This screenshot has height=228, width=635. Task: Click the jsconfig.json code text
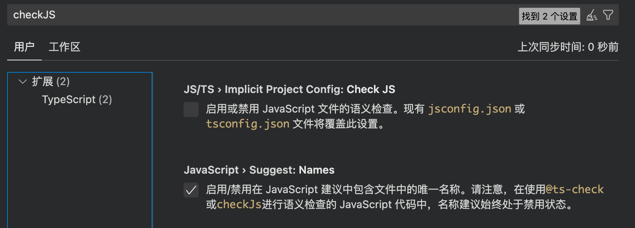click(x=469, y=109)
